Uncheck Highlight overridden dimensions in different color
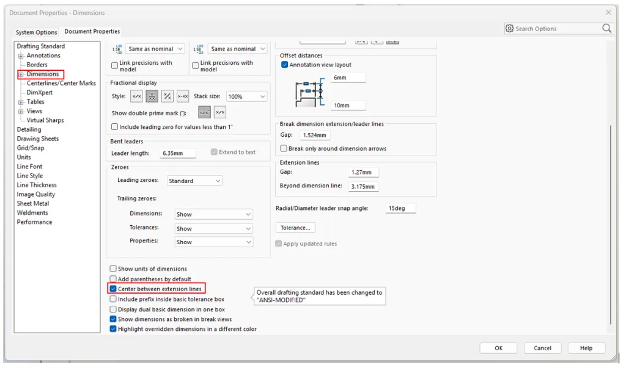This screenshot has width=626, height=368. 113,330
